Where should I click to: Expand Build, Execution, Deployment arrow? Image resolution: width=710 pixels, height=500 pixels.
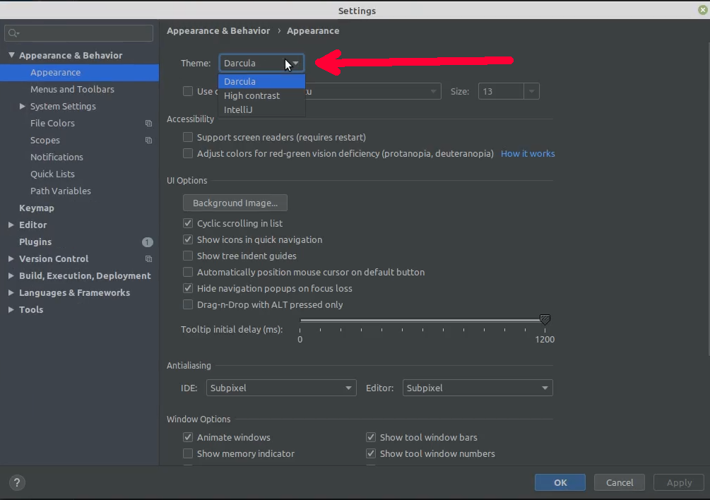11,275
